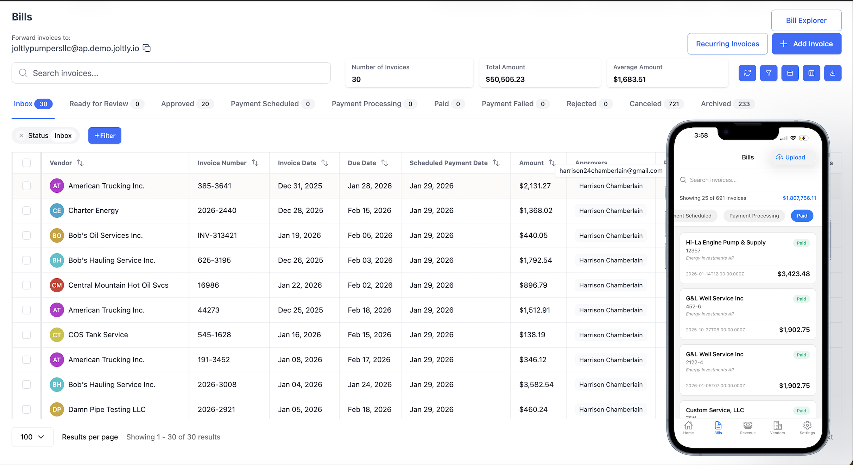Check the Charter Energy row checkbox

click(26, 211)
